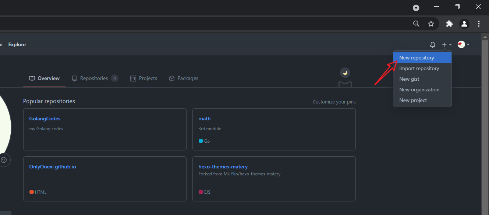Switch to the Projects tab

(143, 79)
